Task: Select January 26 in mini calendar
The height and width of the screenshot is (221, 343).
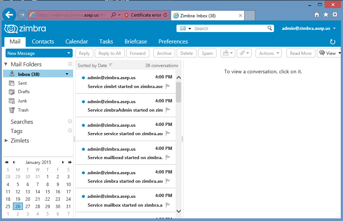Action: (x=18, y=206)
